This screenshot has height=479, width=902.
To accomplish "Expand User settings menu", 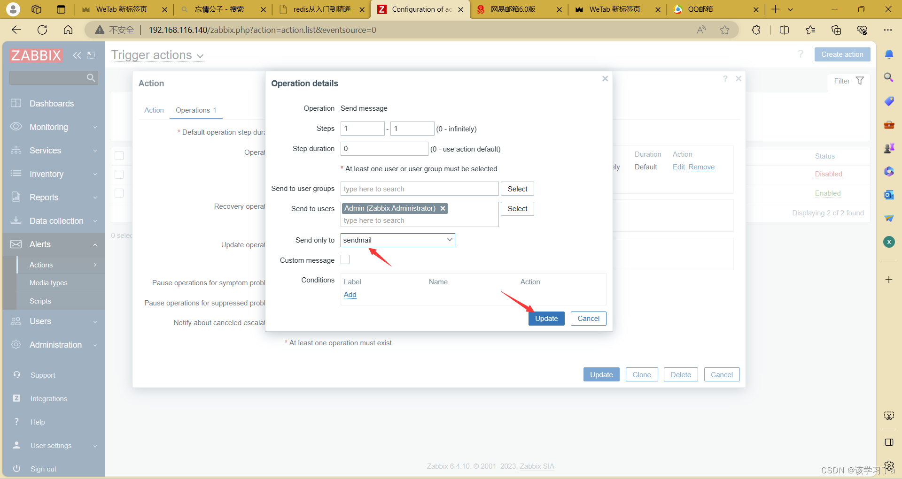I will pos(54,446).
